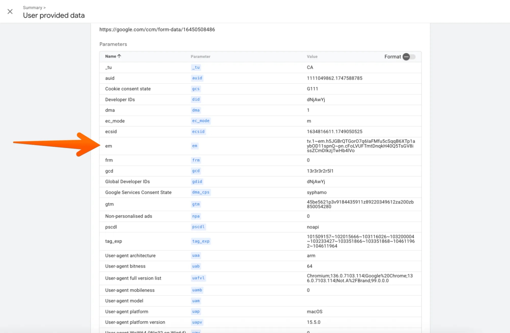Sort by the Name column arrow
Screen dimensions: 510x333
pos(119,56)
